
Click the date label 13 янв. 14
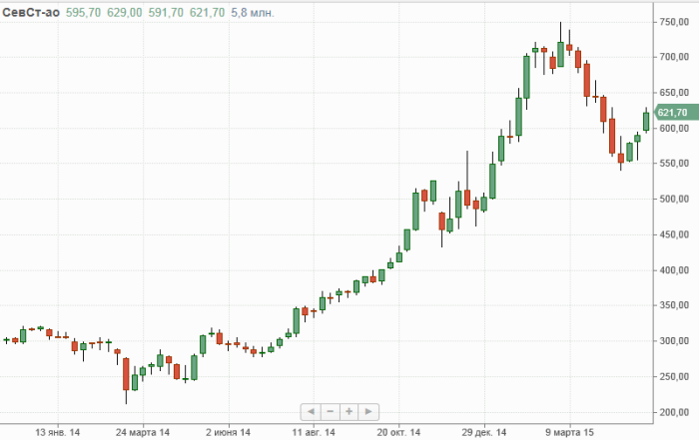pyautogui.click(x=58, y=432)
